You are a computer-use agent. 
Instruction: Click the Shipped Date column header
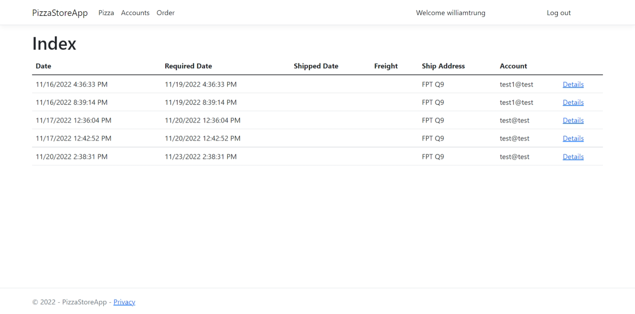tap(316, 66)
